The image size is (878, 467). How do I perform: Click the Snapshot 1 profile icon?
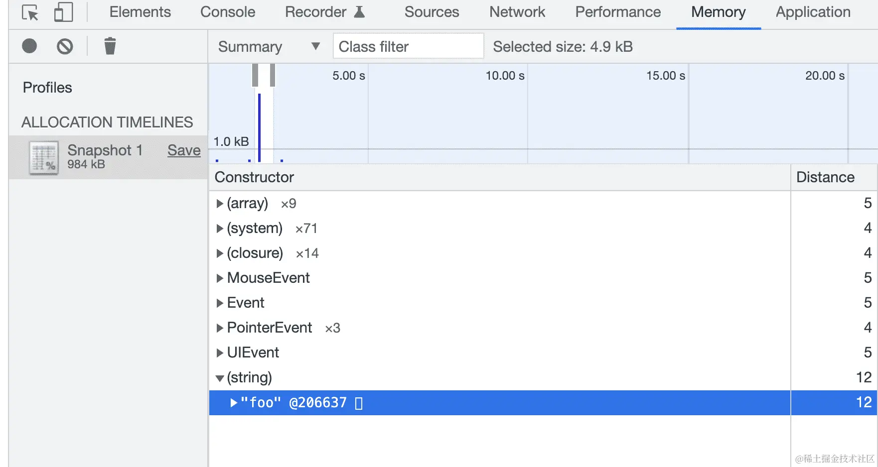pyautogui.click(x=44, y=158)
